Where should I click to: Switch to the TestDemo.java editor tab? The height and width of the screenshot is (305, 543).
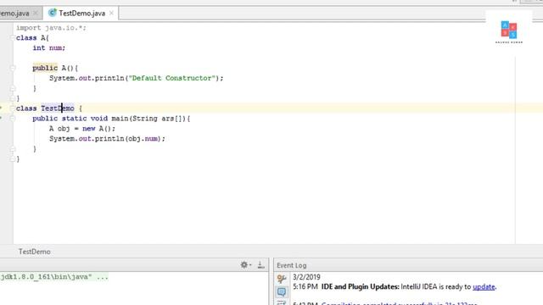(81, 14)
